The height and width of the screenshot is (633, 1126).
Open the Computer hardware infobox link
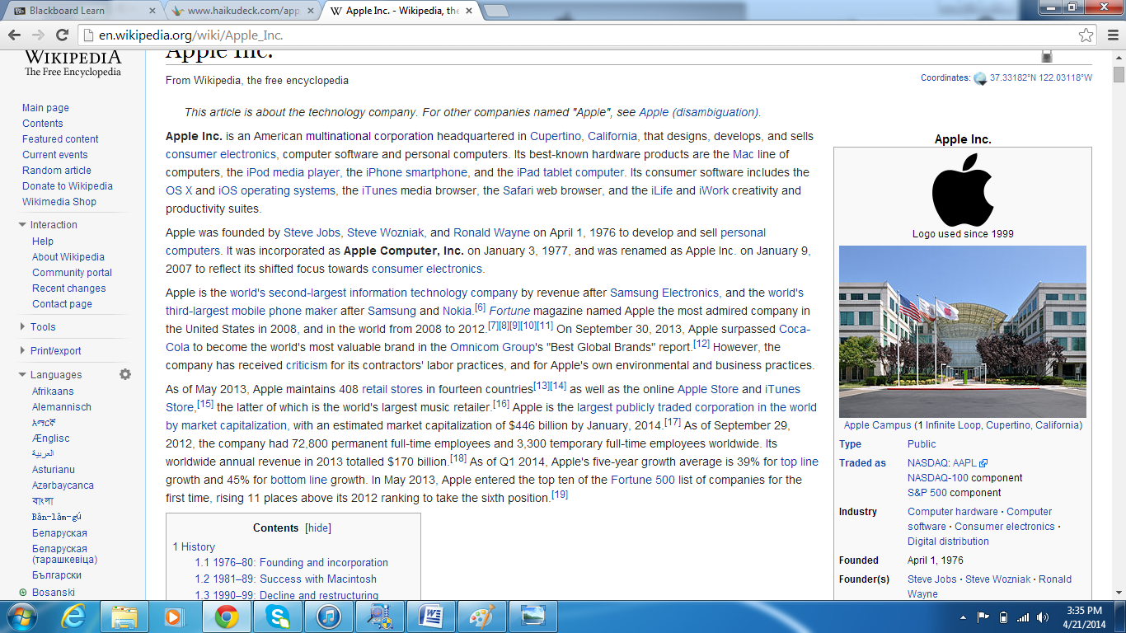[x=953, y=512]
